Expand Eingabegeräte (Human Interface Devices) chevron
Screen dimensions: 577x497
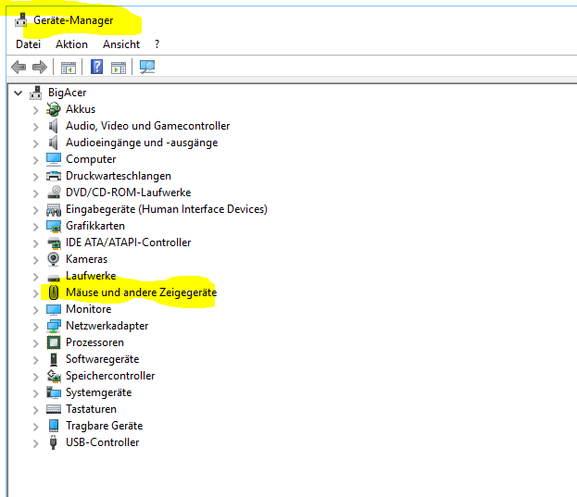click(x=36, y=210)
